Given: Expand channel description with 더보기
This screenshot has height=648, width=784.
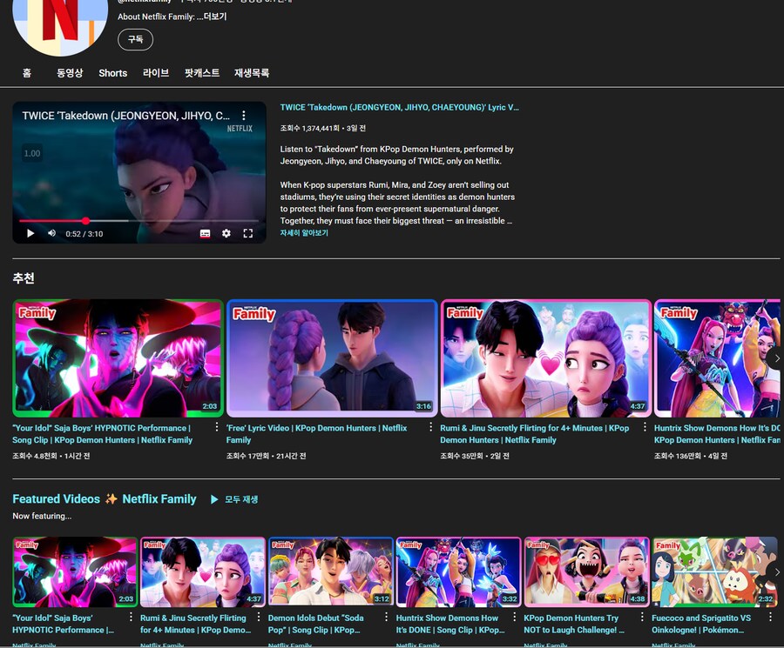Looking at the screenshot, I should tap(215, 17).
